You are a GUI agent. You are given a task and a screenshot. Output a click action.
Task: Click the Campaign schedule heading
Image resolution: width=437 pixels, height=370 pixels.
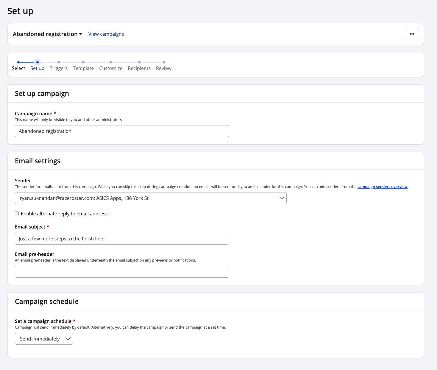tap(47, 301)
